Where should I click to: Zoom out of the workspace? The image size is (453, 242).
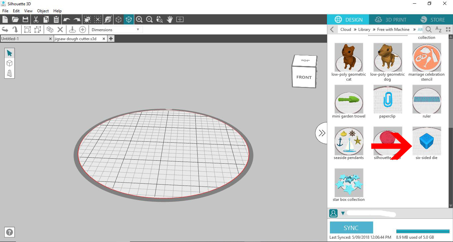pyautogui.click(x=149, y=20)
